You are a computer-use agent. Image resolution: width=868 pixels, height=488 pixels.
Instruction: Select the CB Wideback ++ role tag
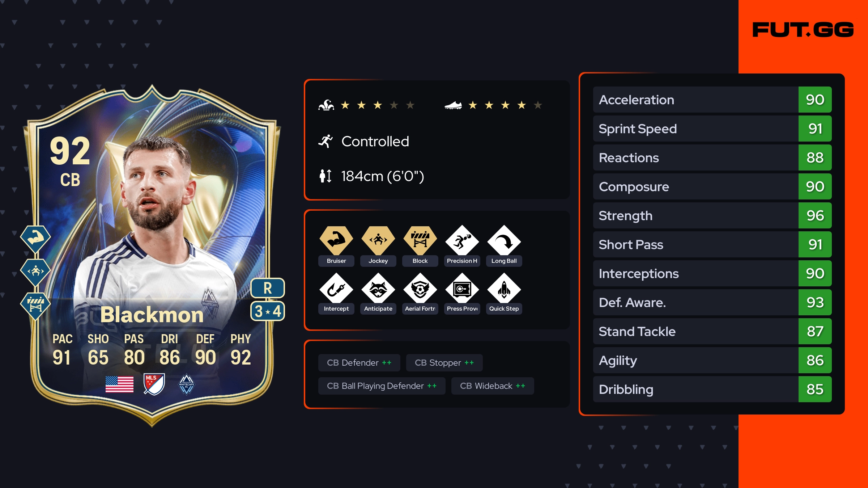(493, 386)
